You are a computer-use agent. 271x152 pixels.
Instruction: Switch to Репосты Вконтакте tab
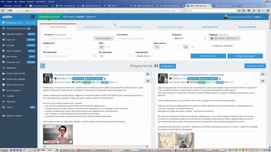94,27
